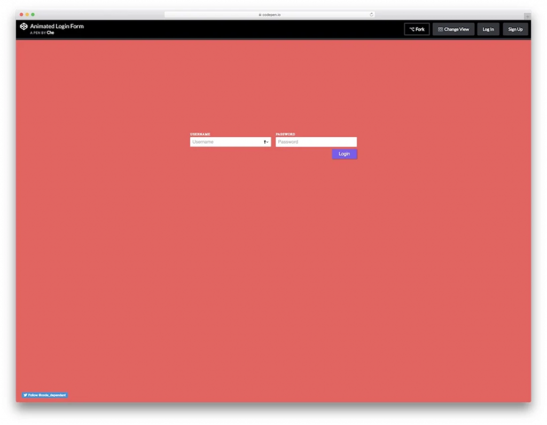Open the autofill dropdown in the Username field
The height and width of the screenshot is (425, 547).
tap(267, 142)
